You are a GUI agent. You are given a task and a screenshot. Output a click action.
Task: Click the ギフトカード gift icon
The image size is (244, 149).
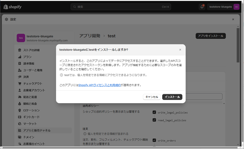pos(20,117)
